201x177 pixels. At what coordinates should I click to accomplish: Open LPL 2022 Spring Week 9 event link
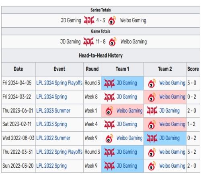coord(51,166)
